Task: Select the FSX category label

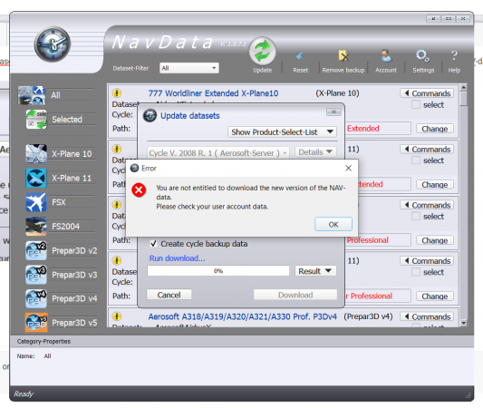Action: [59, 202]
